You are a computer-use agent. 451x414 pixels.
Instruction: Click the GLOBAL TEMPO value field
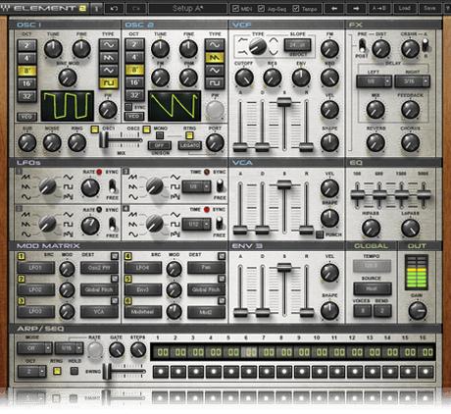[372, 266]
